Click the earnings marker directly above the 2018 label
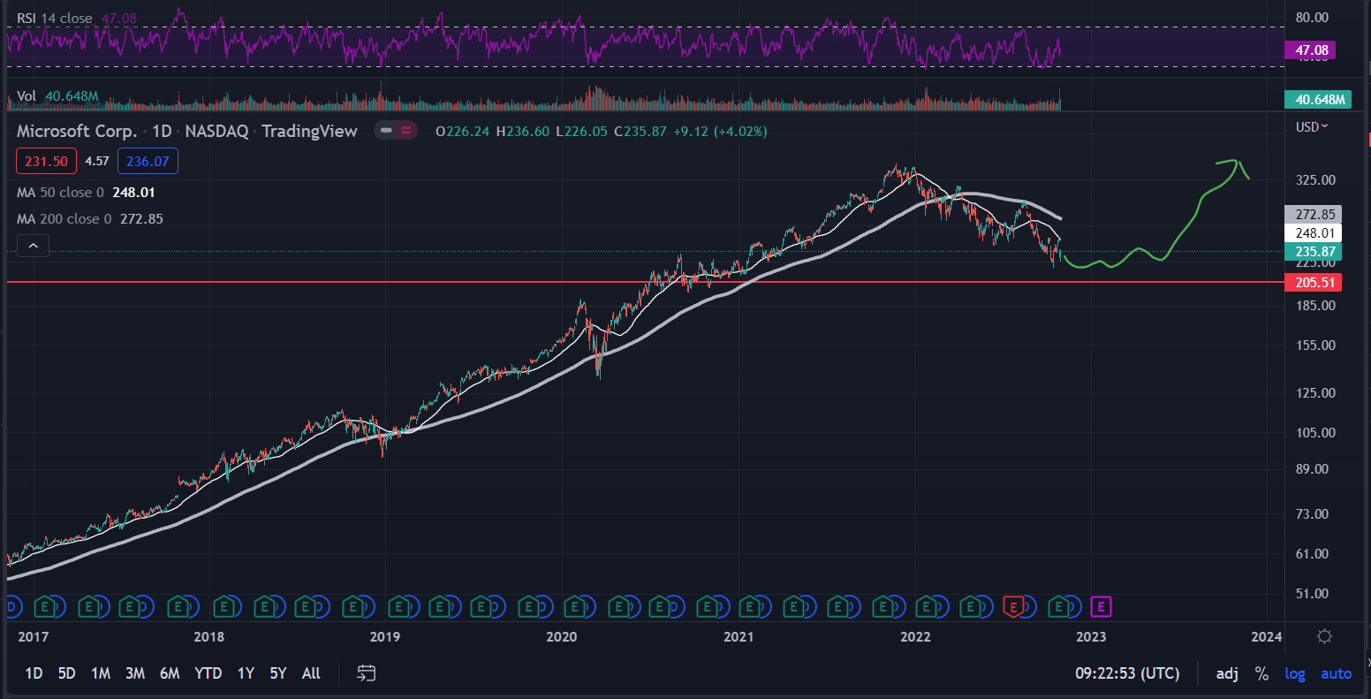 tap(223, 606)
